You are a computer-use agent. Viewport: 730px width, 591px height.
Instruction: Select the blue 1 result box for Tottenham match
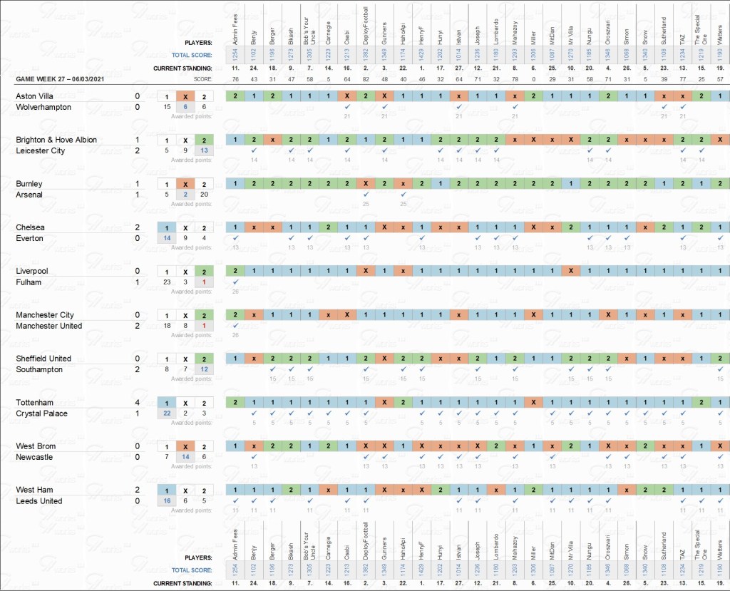166,403
